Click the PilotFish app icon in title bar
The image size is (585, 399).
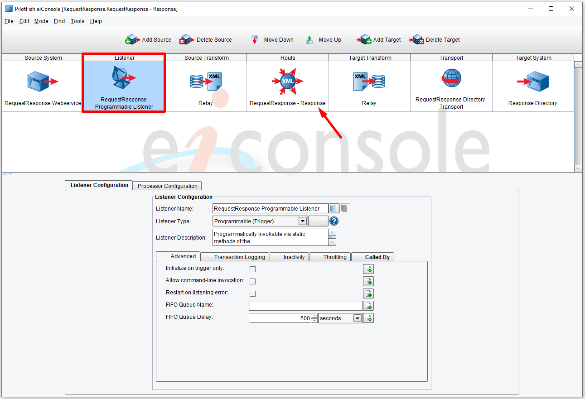[x=9, y=9]
